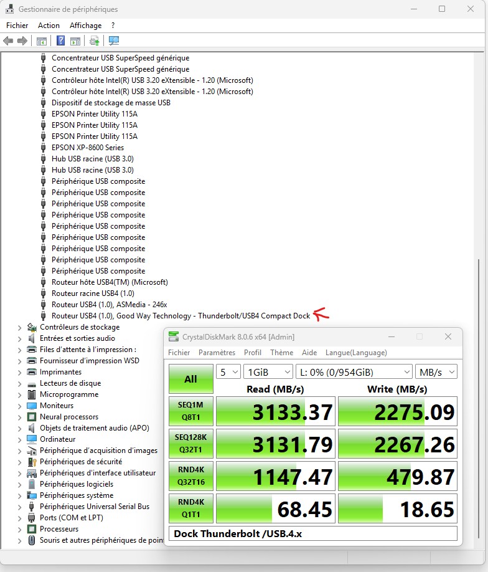Click the Update driver toolbar icon
This screenshot has width=488, height=572.
(x=94, y=41)
